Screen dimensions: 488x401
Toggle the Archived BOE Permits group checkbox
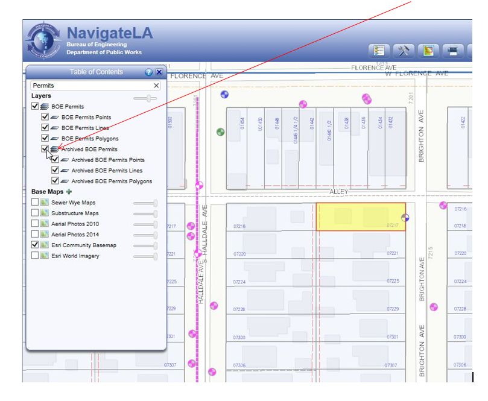(45, 149)
